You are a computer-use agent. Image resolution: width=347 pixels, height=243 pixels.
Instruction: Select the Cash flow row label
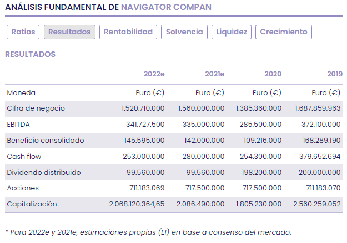24,157
